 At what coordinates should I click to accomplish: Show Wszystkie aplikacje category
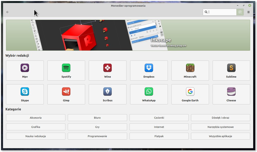tap(220, 136)
